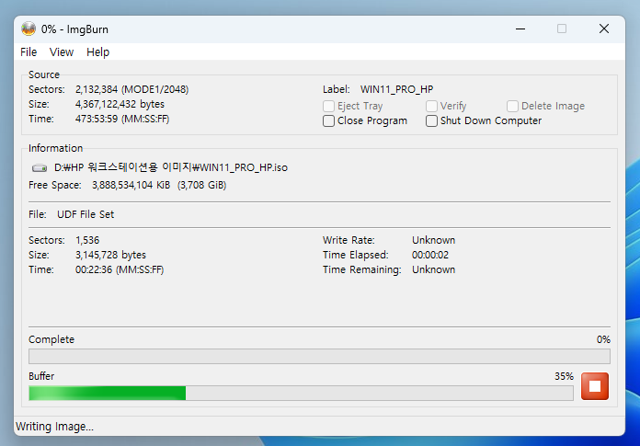Click the Writing Image... status bar text
The width and height of the screenshot is (640, 446).
(54, 427)
